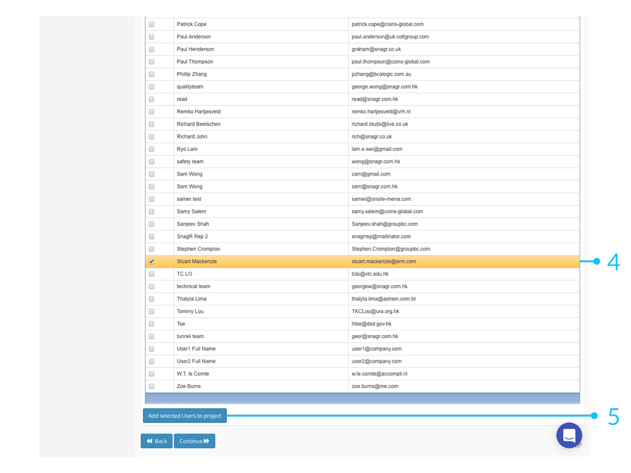Click email geor@snagr.com.hk
Screen dimensions: 631x473
375,336
